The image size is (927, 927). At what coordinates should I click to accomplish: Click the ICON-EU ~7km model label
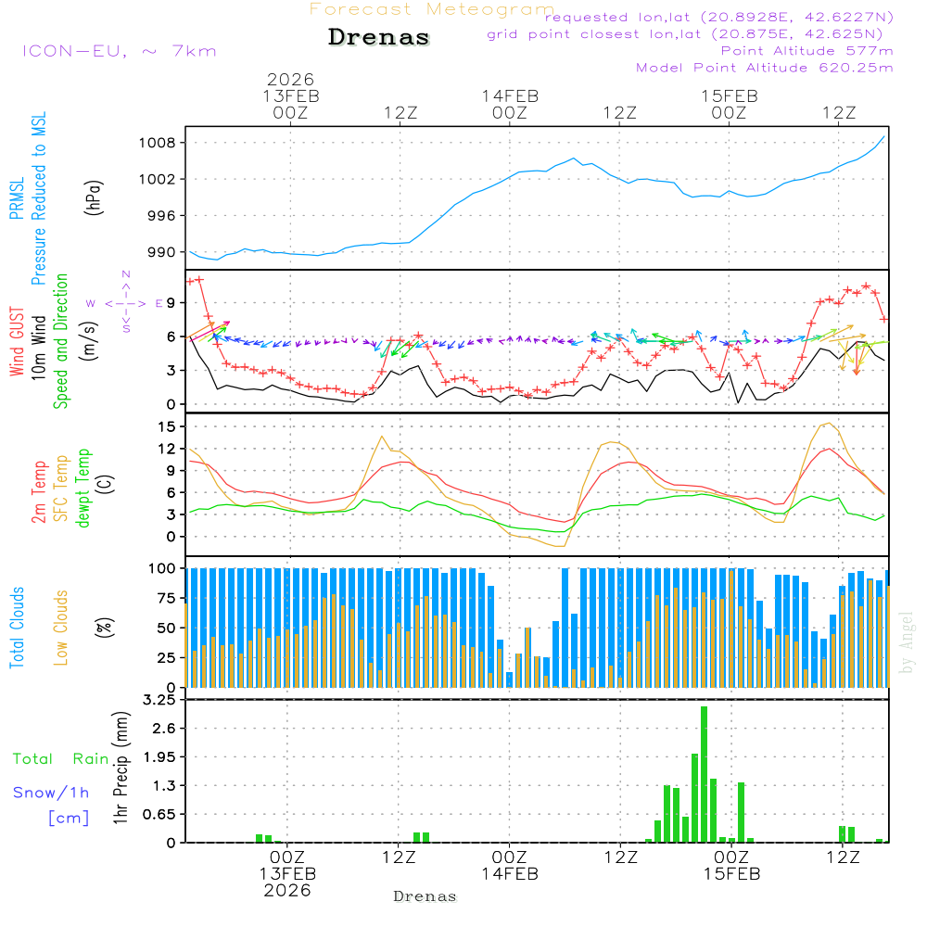click(119, 51)
